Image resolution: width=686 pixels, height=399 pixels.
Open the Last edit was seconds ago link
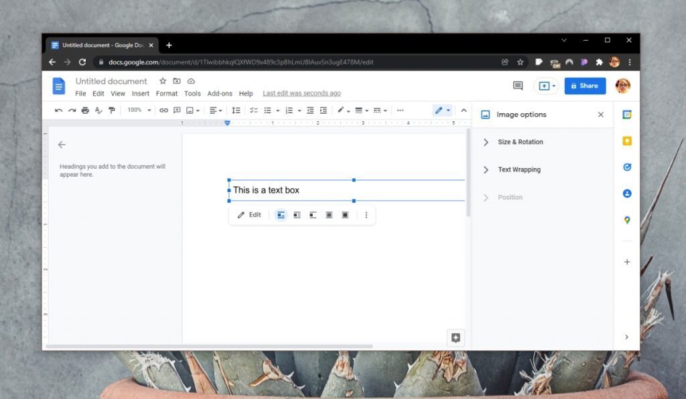(301, 93)
